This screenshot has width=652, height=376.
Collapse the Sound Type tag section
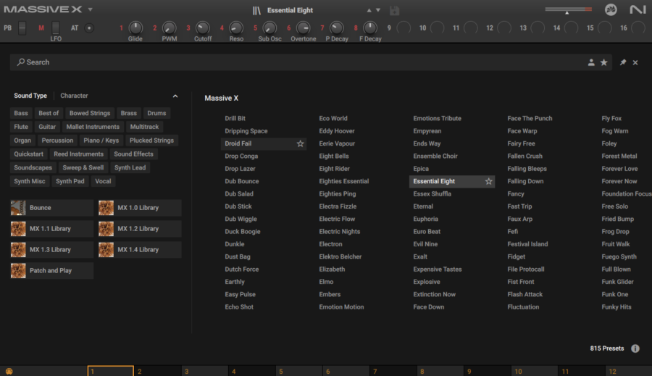point(175,96)
